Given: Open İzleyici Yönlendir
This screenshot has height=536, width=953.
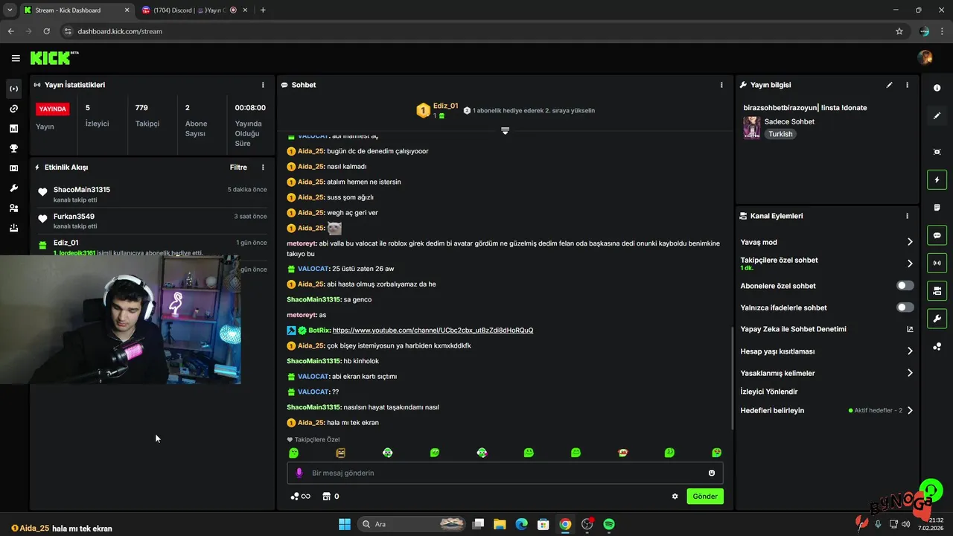Looking at the screenshot, I should [769, 392].
